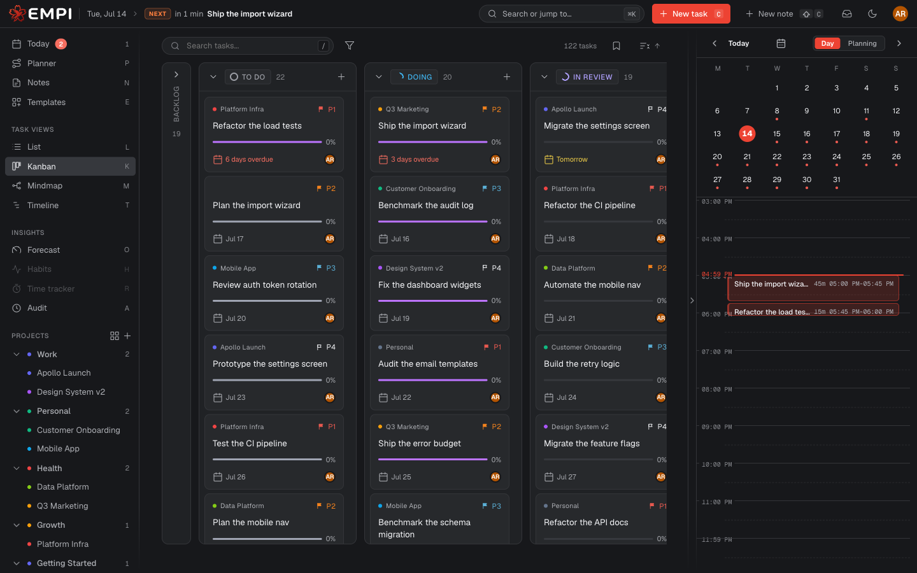Collapse the Health project group
This screenshot has height=573, width=917.
[x=17, y=468]
